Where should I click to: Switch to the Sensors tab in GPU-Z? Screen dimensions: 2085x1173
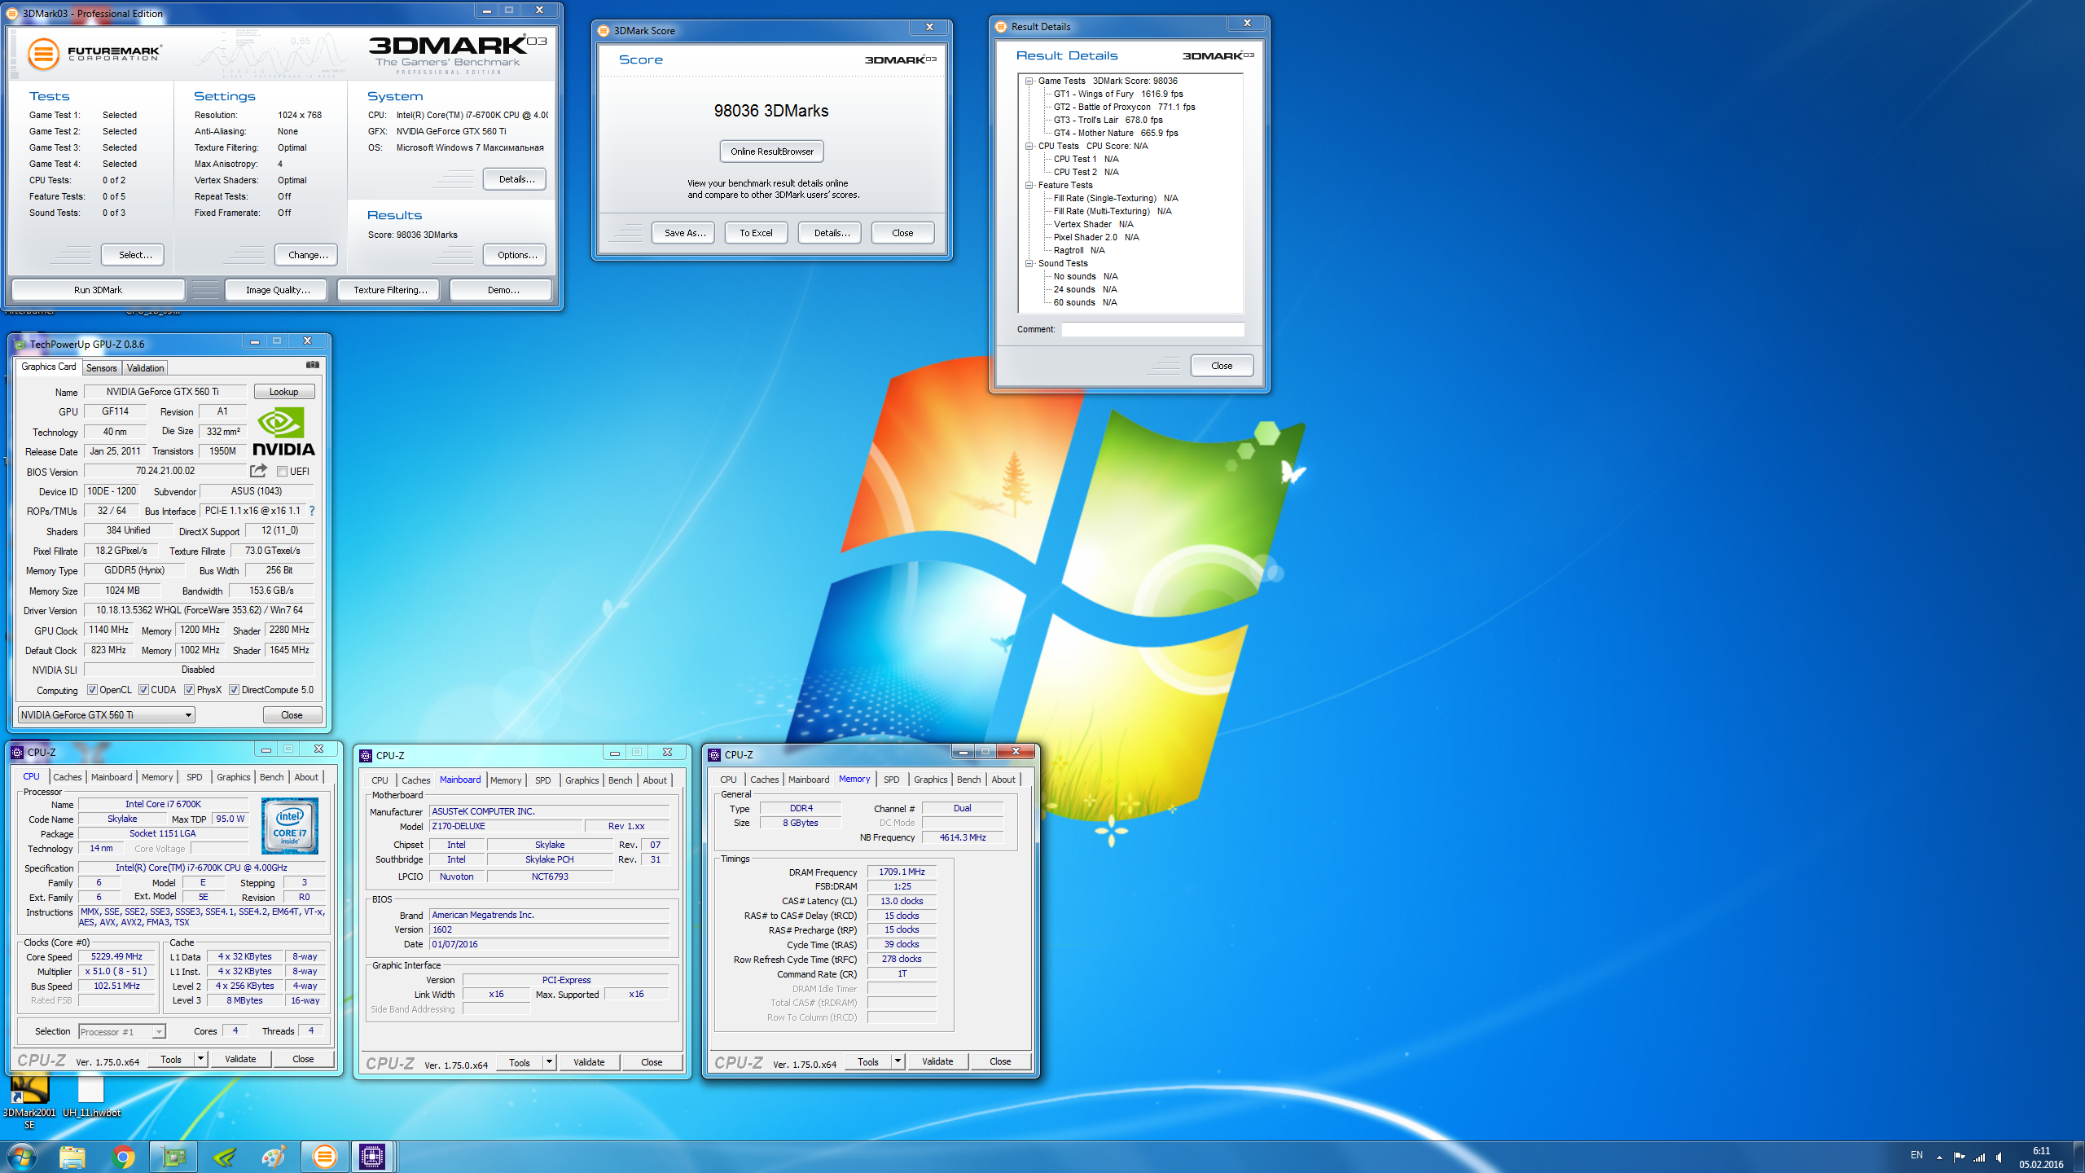point(101,368)
